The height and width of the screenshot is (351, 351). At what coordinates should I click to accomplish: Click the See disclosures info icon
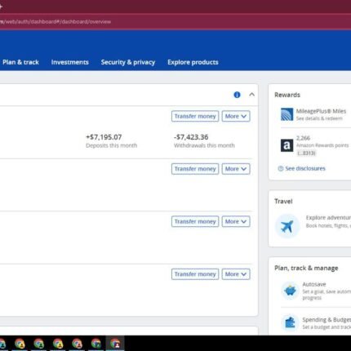(x=281, y=168)
